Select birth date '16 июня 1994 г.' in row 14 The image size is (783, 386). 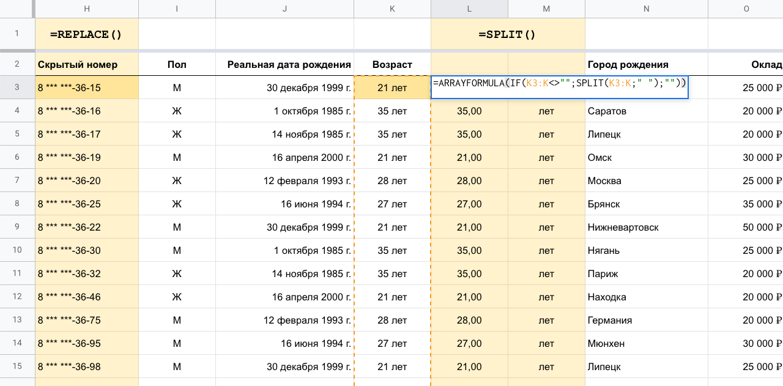click(x=285, y=343)
